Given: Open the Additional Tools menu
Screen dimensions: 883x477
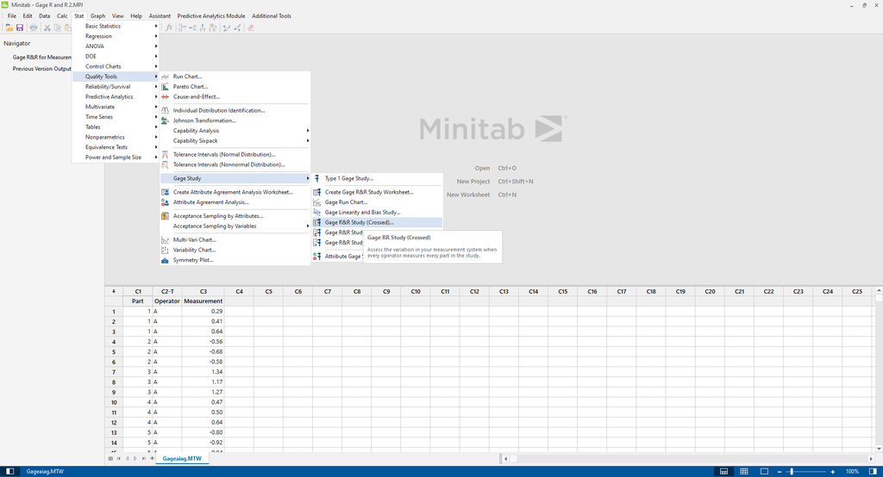Looking at the screenshot, I should 272,15.
